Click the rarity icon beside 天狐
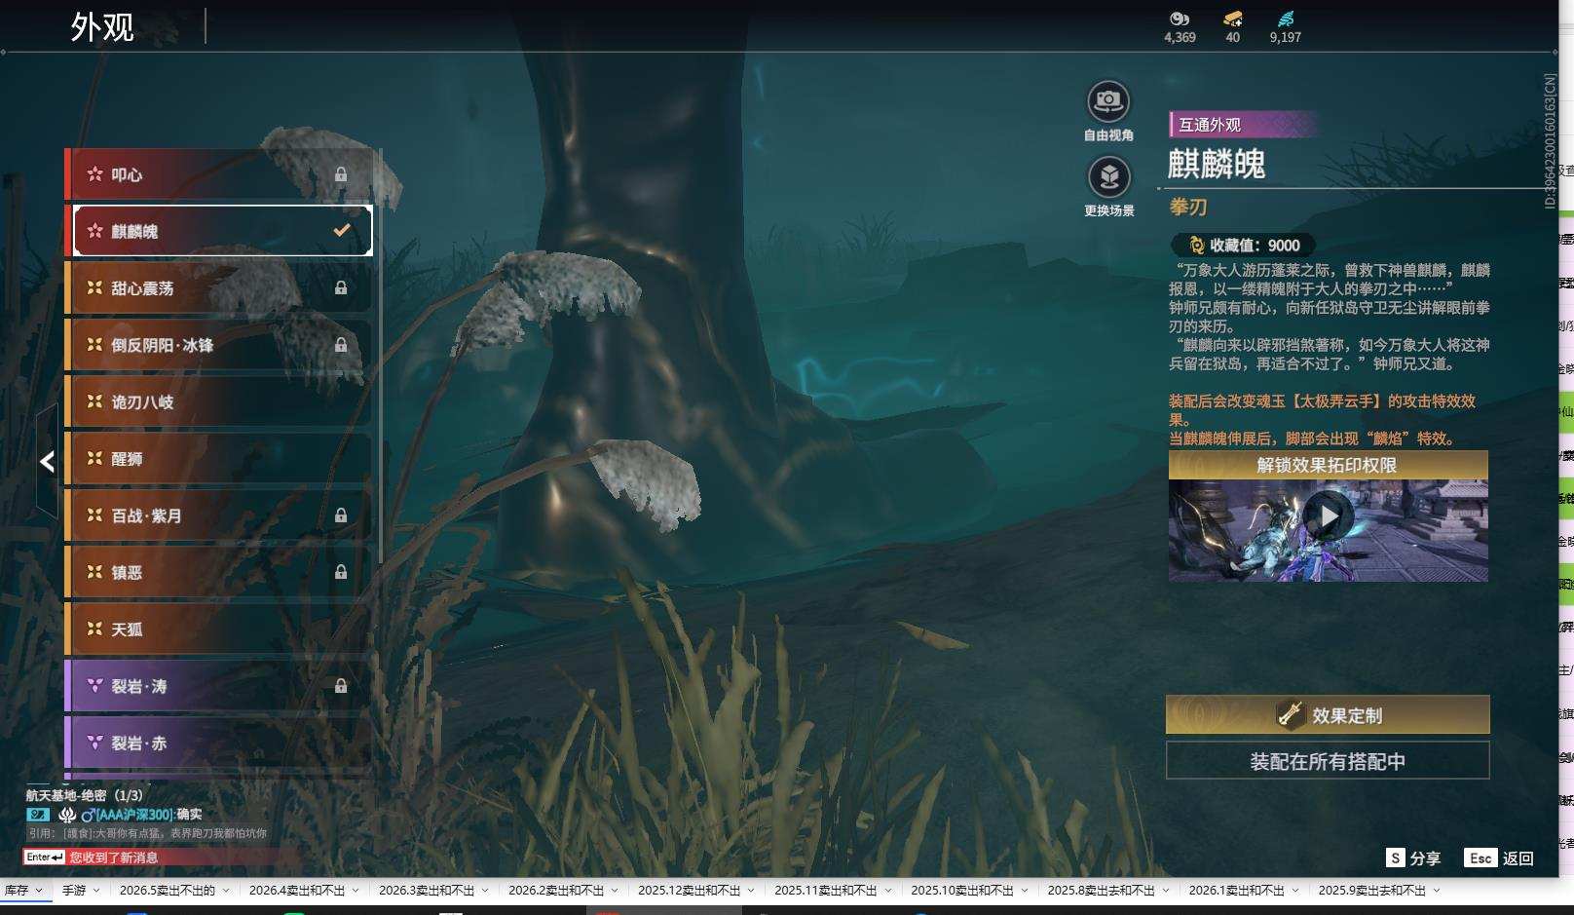This screenshot has width=1574, height=915. [94, 629]
